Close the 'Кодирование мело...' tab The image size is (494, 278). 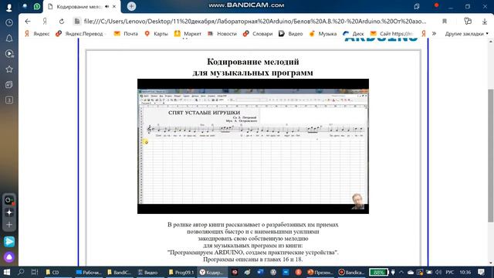point(114,6)
